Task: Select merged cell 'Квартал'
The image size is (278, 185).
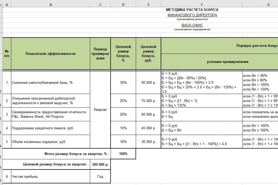Action: coord(100,109)
